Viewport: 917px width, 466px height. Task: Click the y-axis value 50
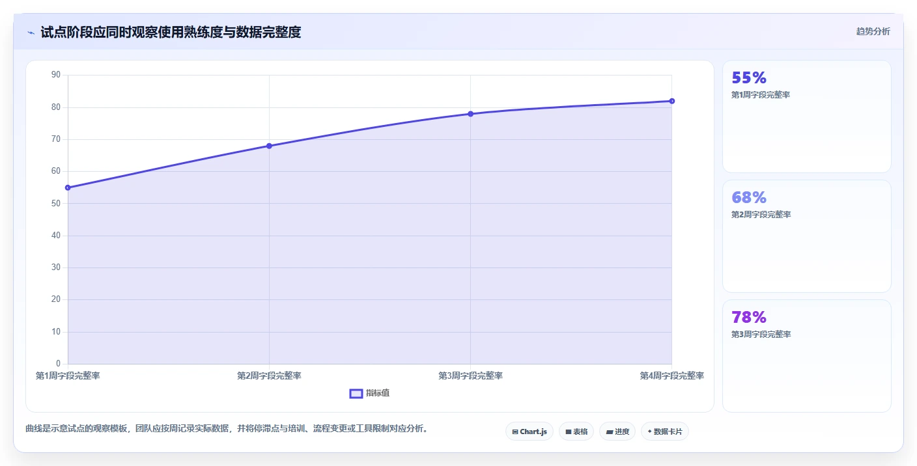[55, 203]
